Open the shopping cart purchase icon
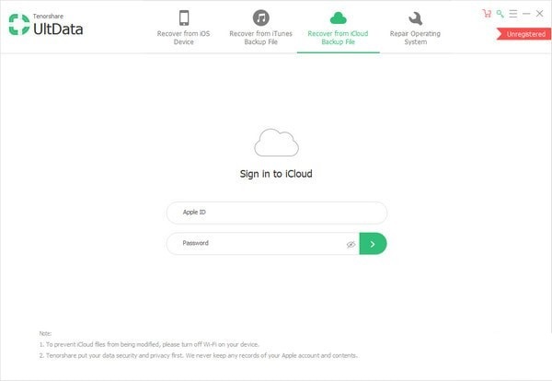The image size is (552, 381). click(x=487, y=14)
